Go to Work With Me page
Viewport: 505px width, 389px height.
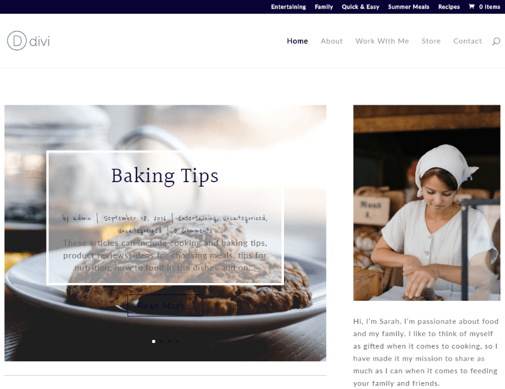(382, 41)
